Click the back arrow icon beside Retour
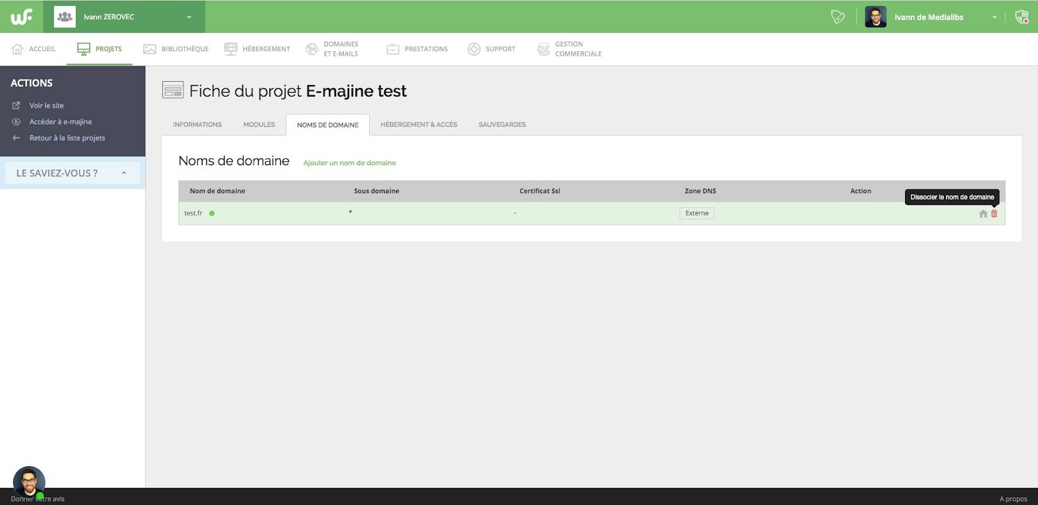Screen dimensions: 1038x505 point(16,138)
